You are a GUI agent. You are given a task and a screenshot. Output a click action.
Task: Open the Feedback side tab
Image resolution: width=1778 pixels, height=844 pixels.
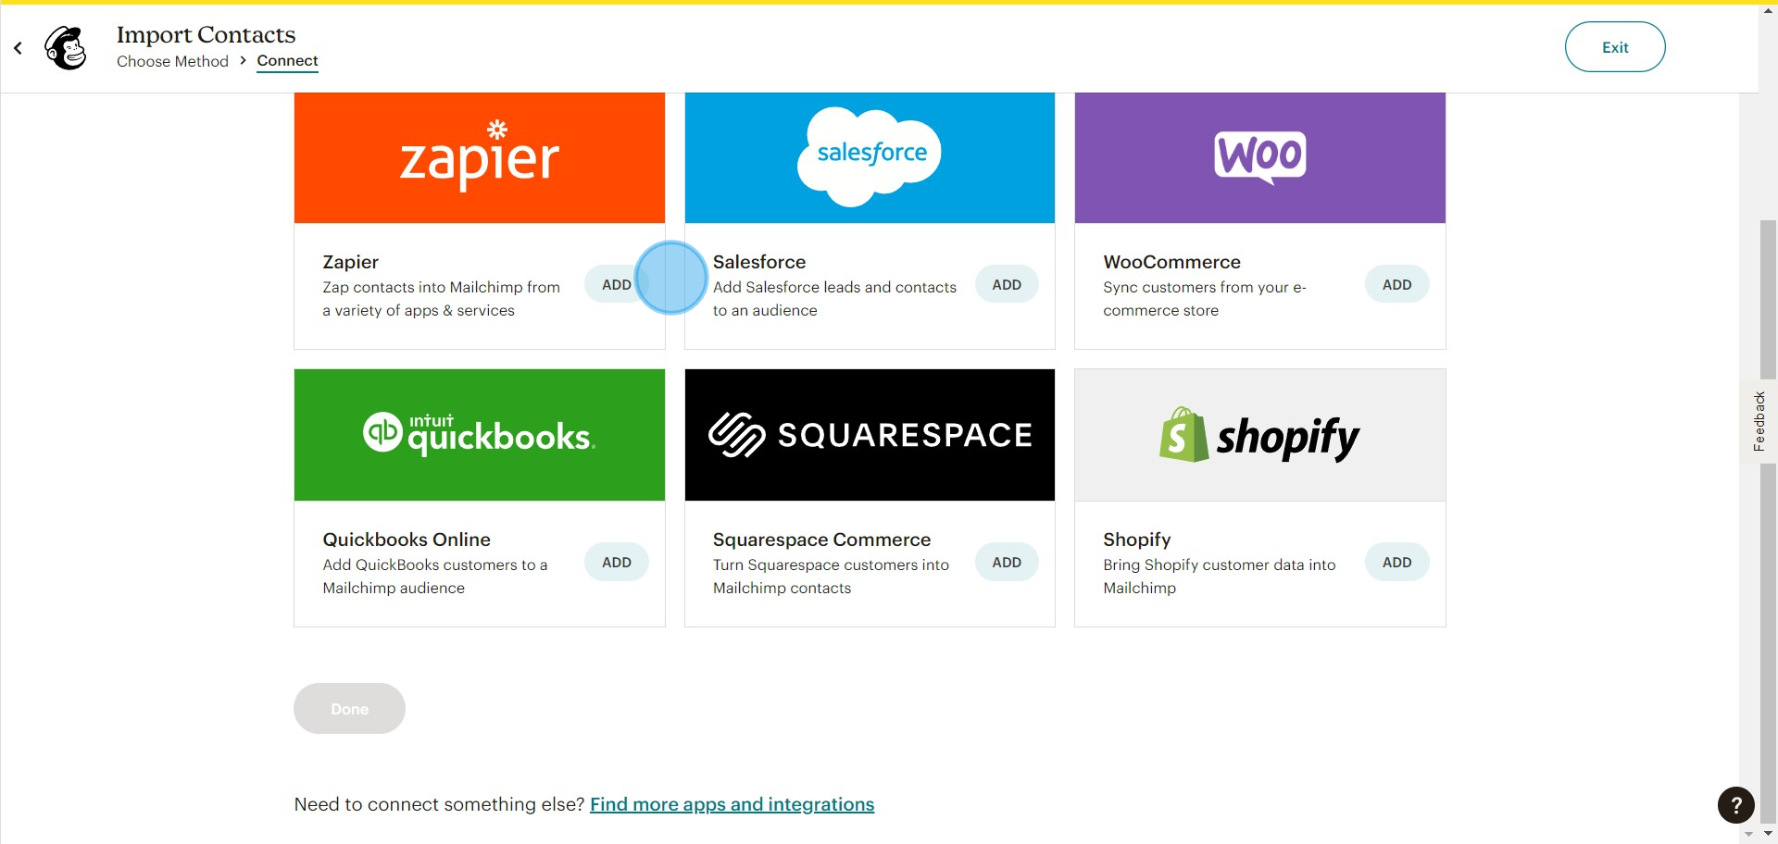(1759, 421)
